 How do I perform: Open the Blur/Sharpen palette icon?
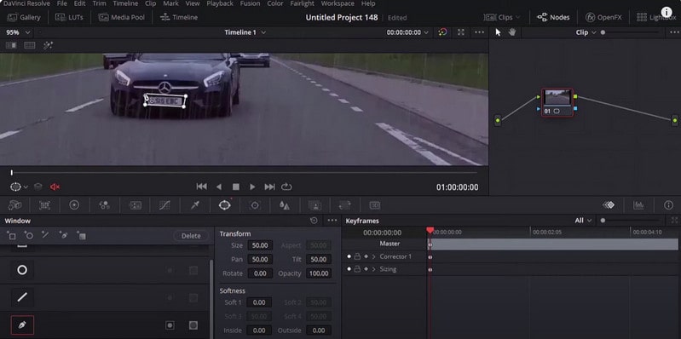pos(285,205)
